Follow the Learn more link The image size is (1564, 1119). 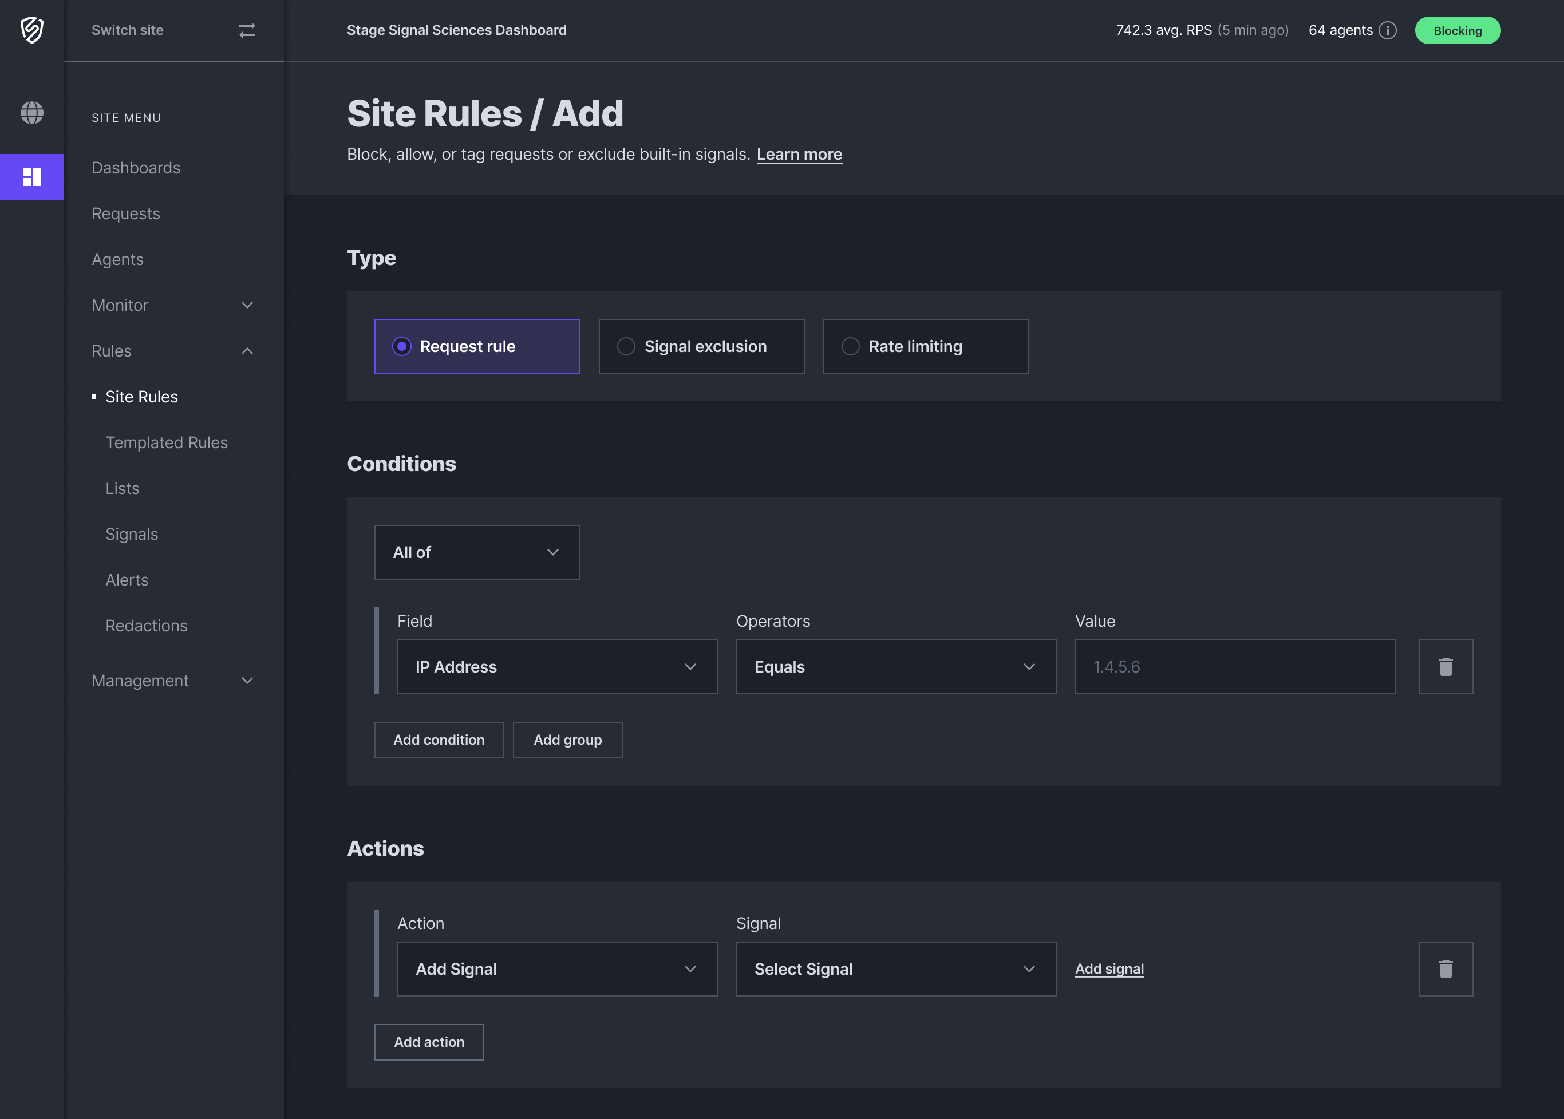click(x=799, y=155)
